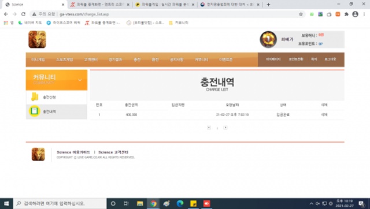This screenshot has width=370, height=209.
Task: Open the 커뮤니티 item in the orange navigation bar
Action: (x=201, y=59)
